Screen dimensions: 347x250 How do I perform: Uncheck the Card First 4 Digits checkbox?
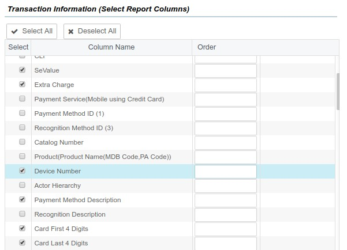click(22, 228)
